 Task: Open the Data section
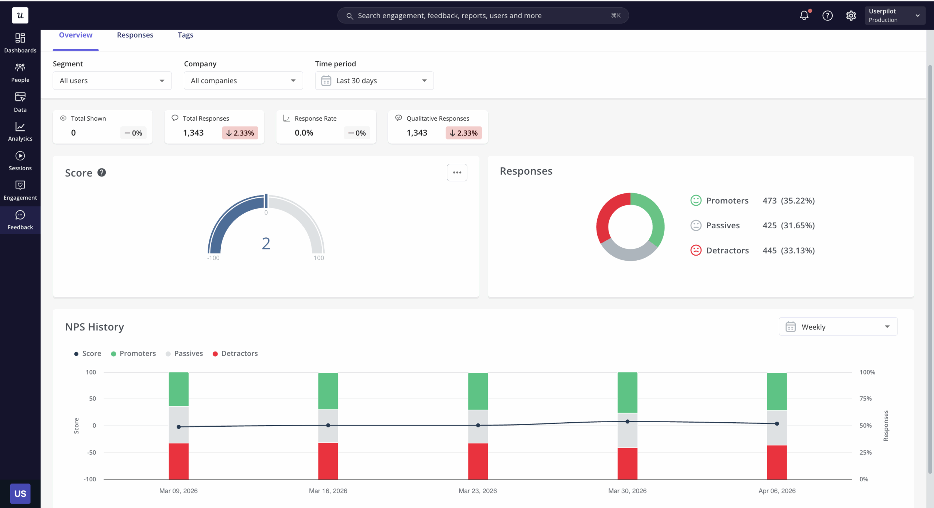[20, 102]
